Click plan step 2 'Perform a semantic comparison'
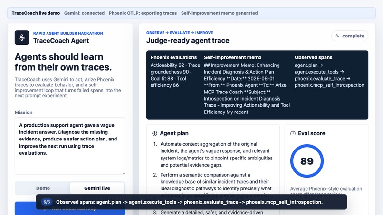 click(216, 185)
